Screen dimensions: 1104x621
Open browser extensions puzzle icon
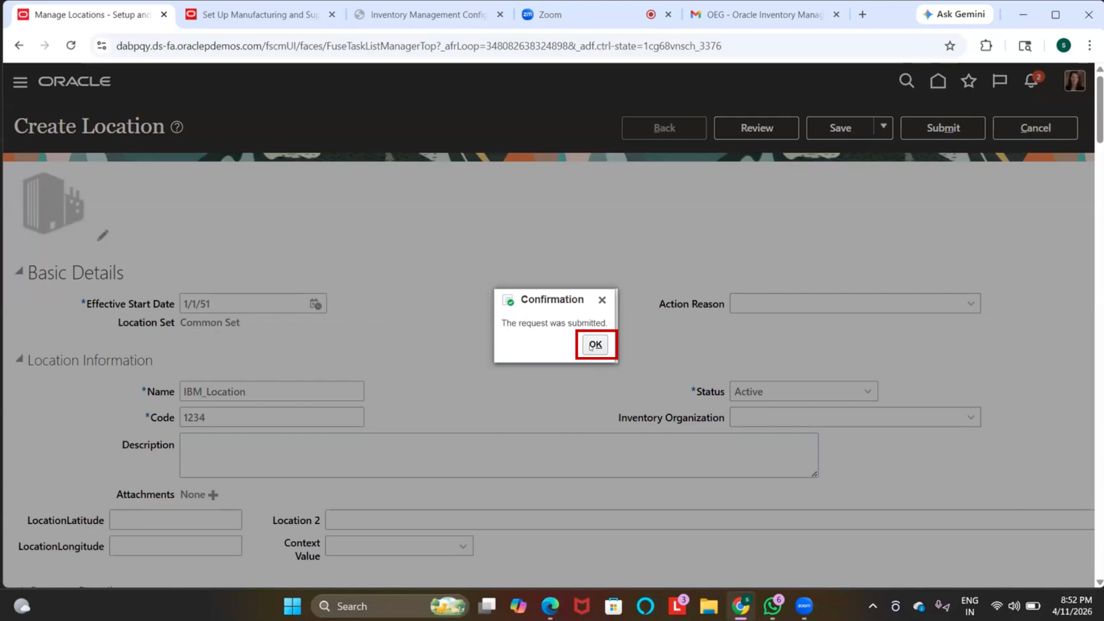click(986, 45)
